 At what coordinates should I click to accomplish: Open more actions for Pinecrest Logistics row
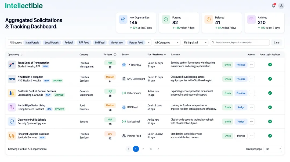click(252, 136)
